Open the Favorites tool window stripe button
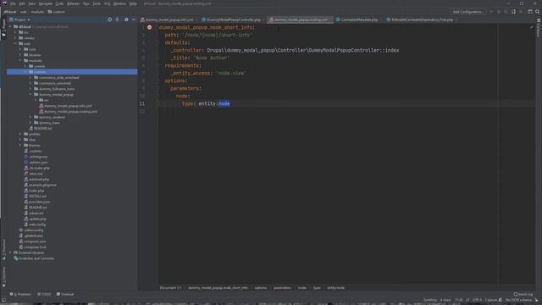The height and width of the screenshot is (305, 542). (x=3, y=277)
